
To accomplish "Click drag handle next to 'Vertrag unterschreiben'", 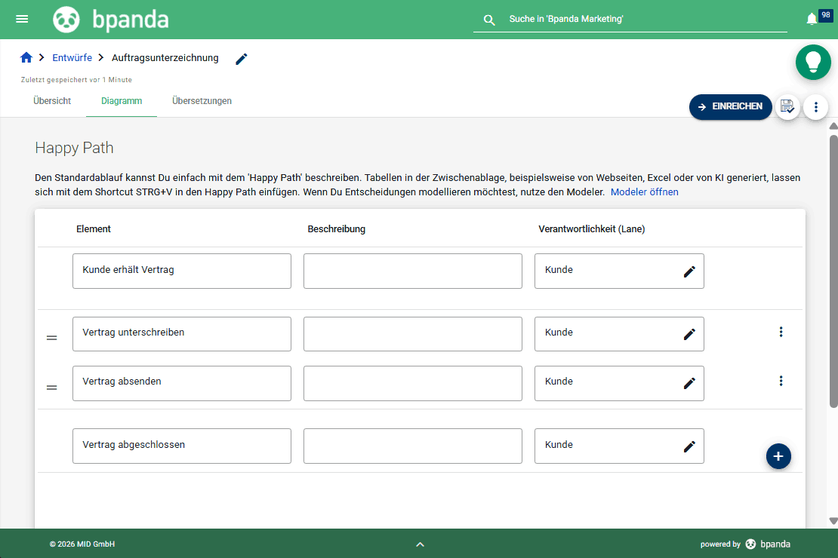I will [x=51, y=337].
